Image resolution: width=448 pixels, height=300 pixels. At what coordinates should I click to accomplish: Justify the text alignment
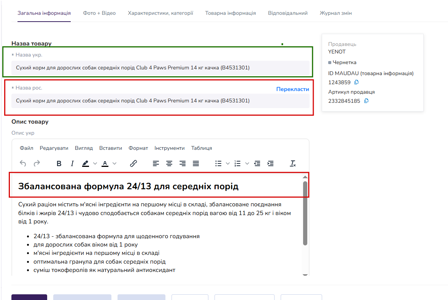(x=196, y=163)
